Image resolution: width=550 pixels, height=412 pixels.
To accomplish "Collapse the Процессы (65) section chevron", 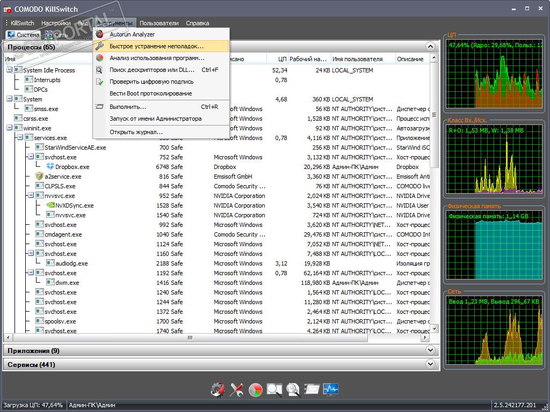I will (x=430, y=47).
